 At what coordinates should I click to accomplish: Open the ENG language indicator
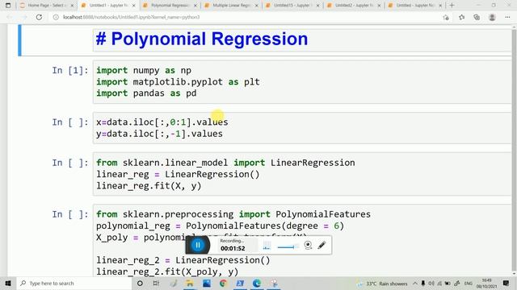(469, 284)
